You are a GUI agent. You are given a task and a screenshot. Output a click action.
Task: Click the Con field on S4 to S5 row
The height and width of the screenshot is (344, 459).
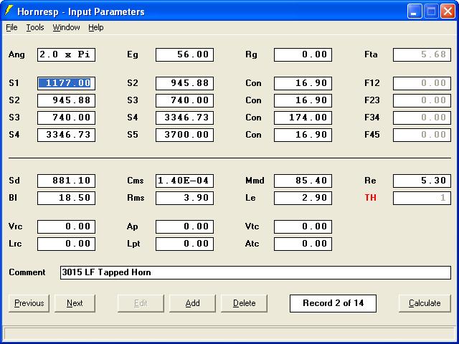[303, 135]
